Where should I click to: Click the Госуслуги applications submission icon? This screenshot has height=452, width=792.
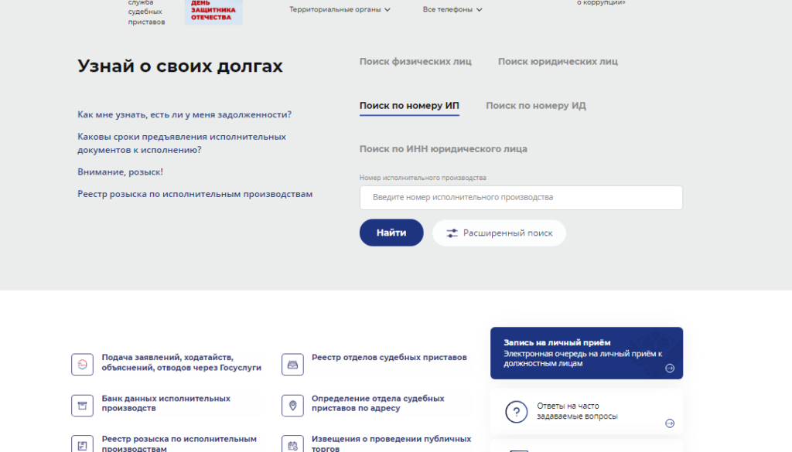click(x=82, y=364)
